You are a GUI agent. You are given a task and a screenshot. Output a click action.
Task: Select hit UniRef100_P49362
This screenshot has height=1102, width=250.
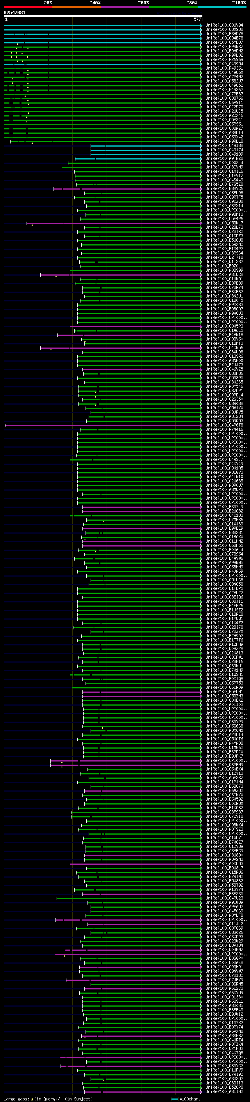click(x=224, y=90)
